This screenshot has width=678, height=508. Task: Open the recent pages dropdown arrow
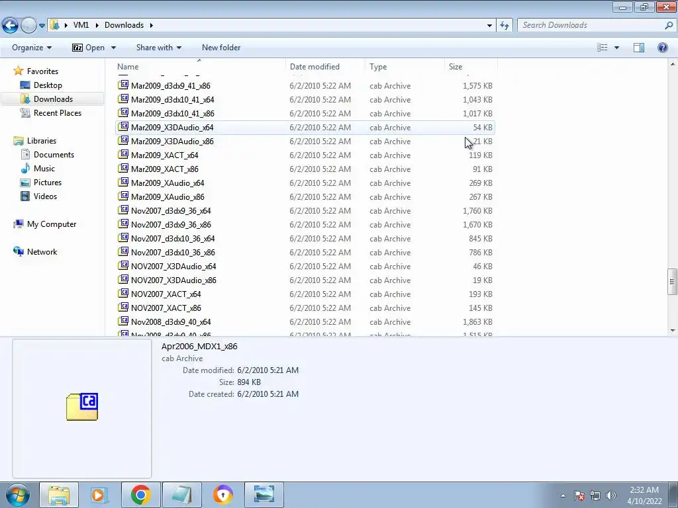click(x=42, y=26)
